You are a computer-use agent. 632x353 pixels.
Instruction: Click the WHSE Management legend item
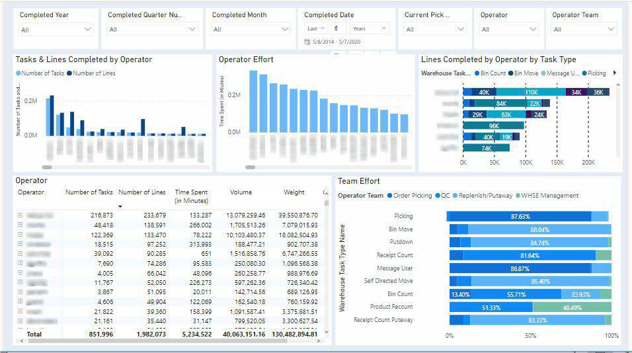tap(547, 196)
